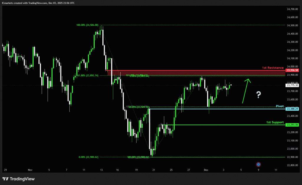Click the Nov label on time axis
302x185 pixels.
(29, 170)
